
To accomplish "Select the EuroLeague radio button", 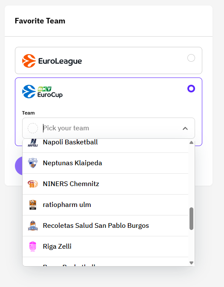I will 191,58.
